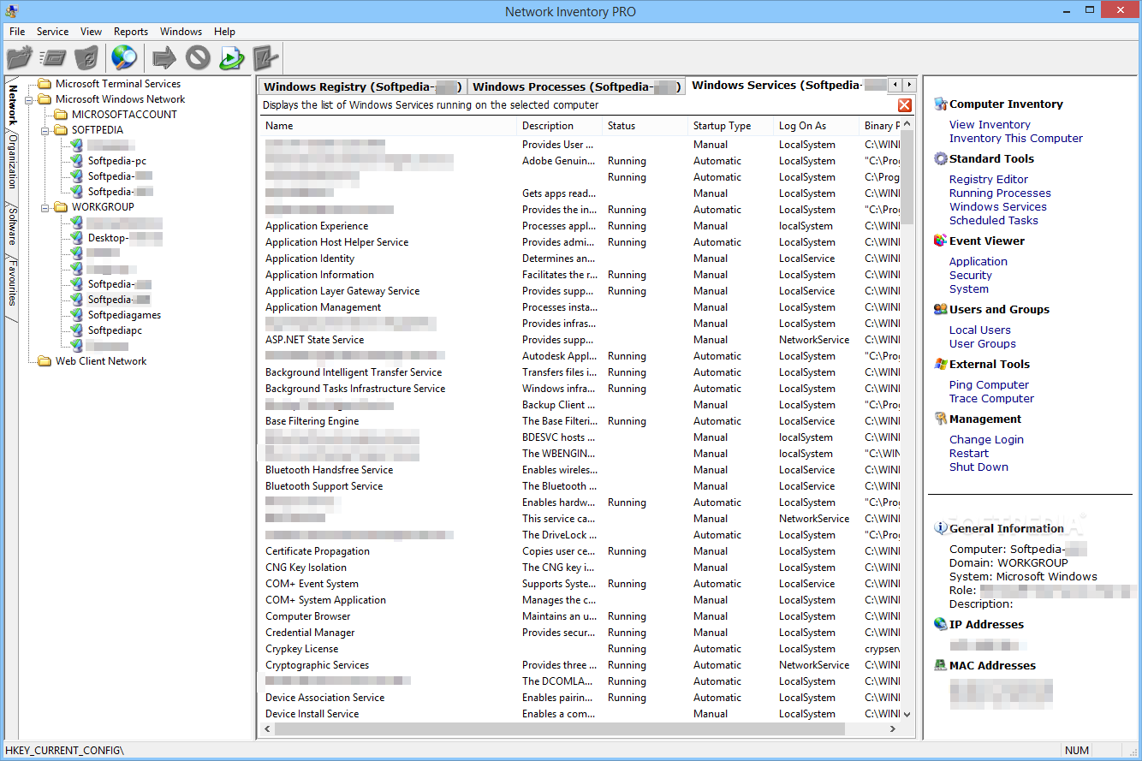Click the MICROSOFTACCOUNT folder icon
The height and width of the screenshot is (761, 1142).
pos(61,115)
